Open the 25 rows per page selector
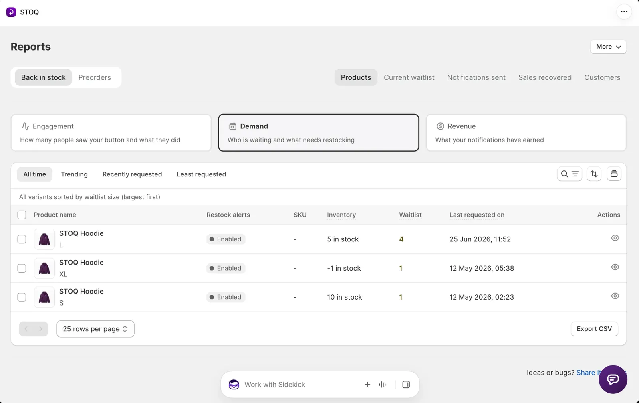This screenshot has height=403, width=639. point(95,329)
